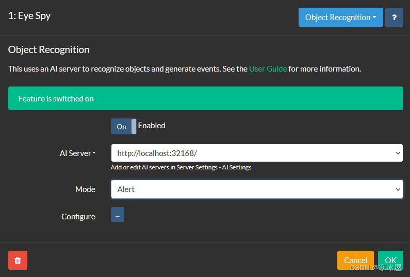The image size is (410, 277).
Task: Click the caret on Object Recognition button
Action: (x=374, y=17)
